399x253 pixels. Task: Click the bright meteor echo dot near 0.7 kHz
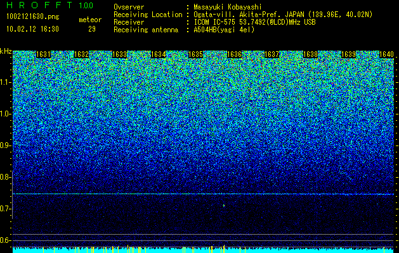click(224, 206)
